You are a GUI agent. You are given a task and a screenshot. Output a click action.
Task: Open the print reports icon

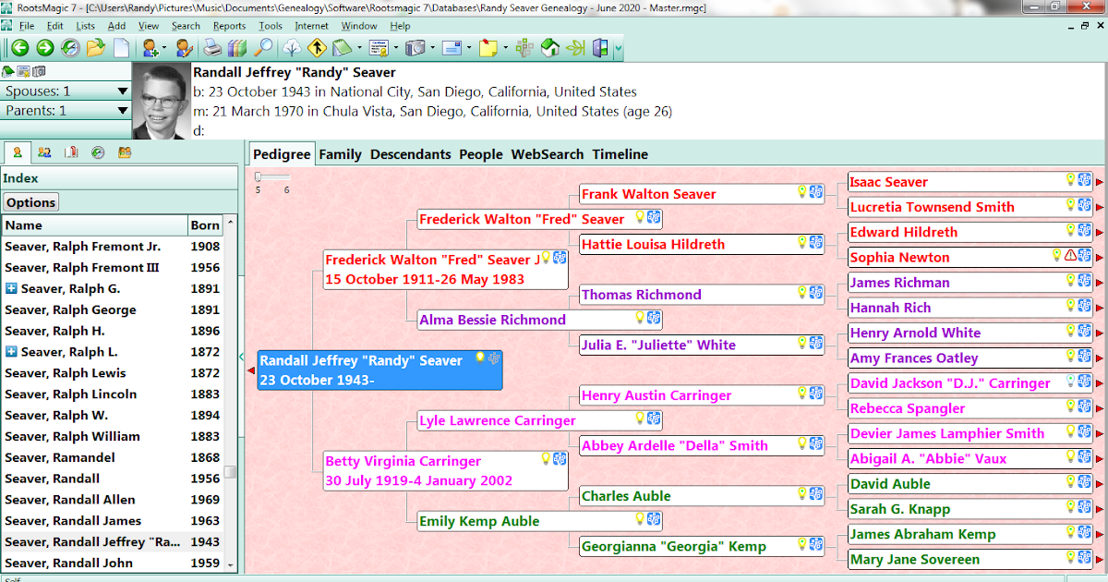212,47
